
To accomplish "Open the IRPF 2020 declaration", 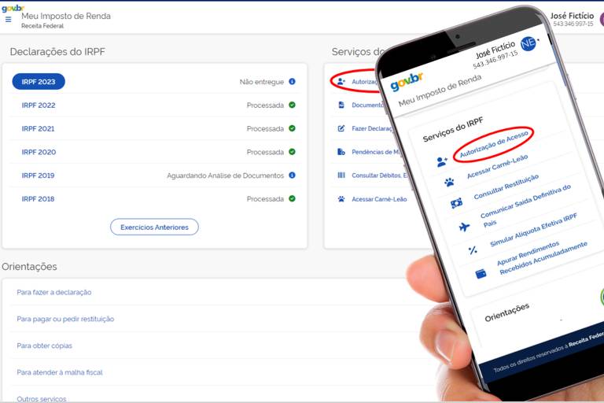I will coord(39,153).
